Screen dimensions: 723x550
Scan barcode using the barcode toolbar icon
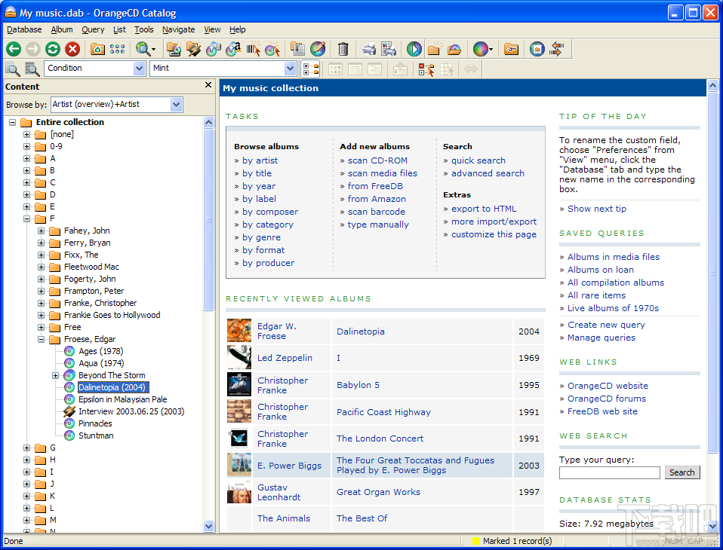coord(253,49)
